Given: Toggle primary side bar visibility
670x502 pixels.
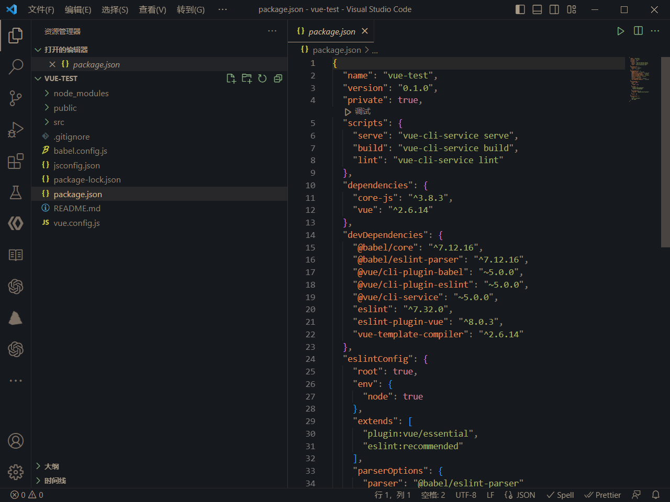Looking at the screenshot, I should (x=520, y=9).
